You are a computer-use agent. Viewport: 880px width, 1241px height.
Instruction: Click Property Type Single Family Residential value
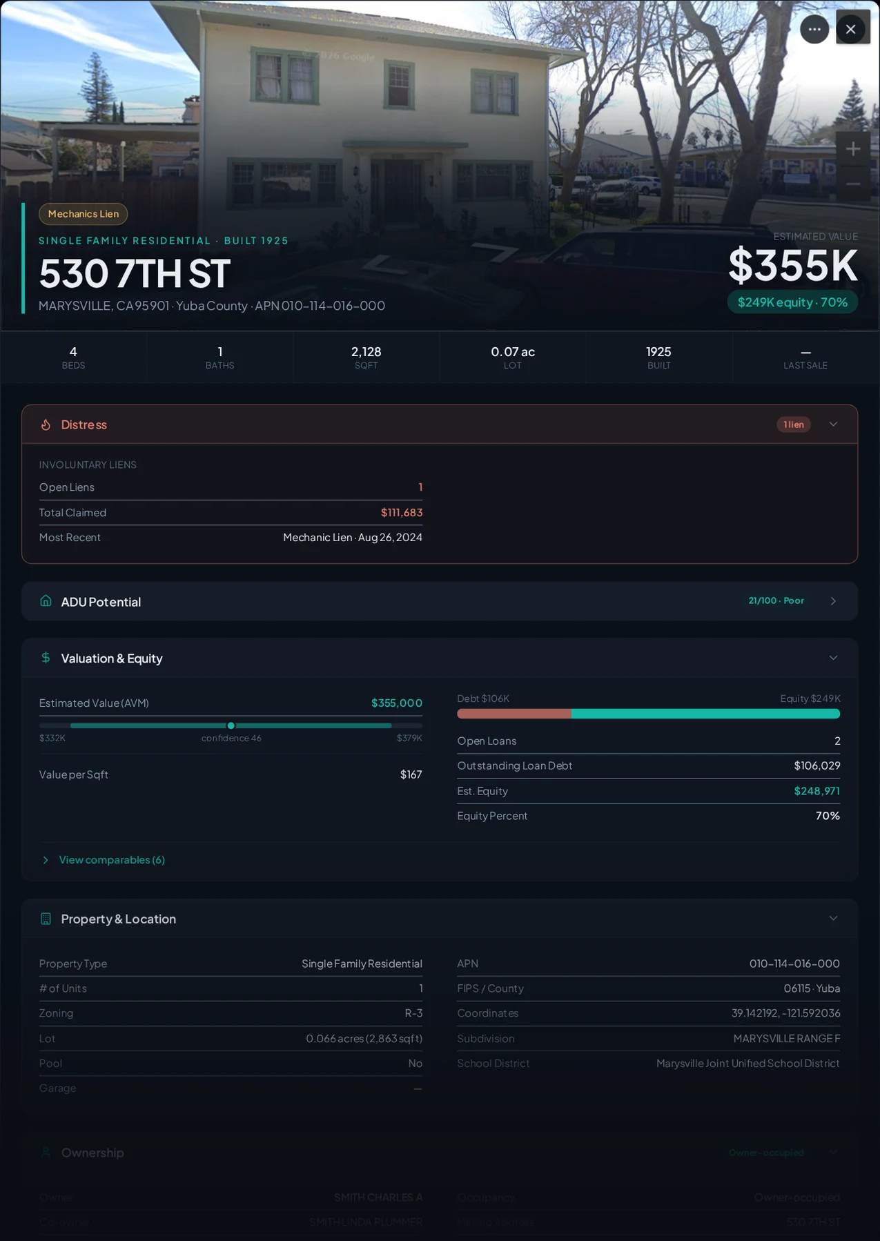362,964
